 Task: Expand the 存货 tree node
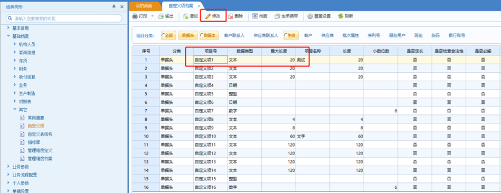tap(15, 61)
